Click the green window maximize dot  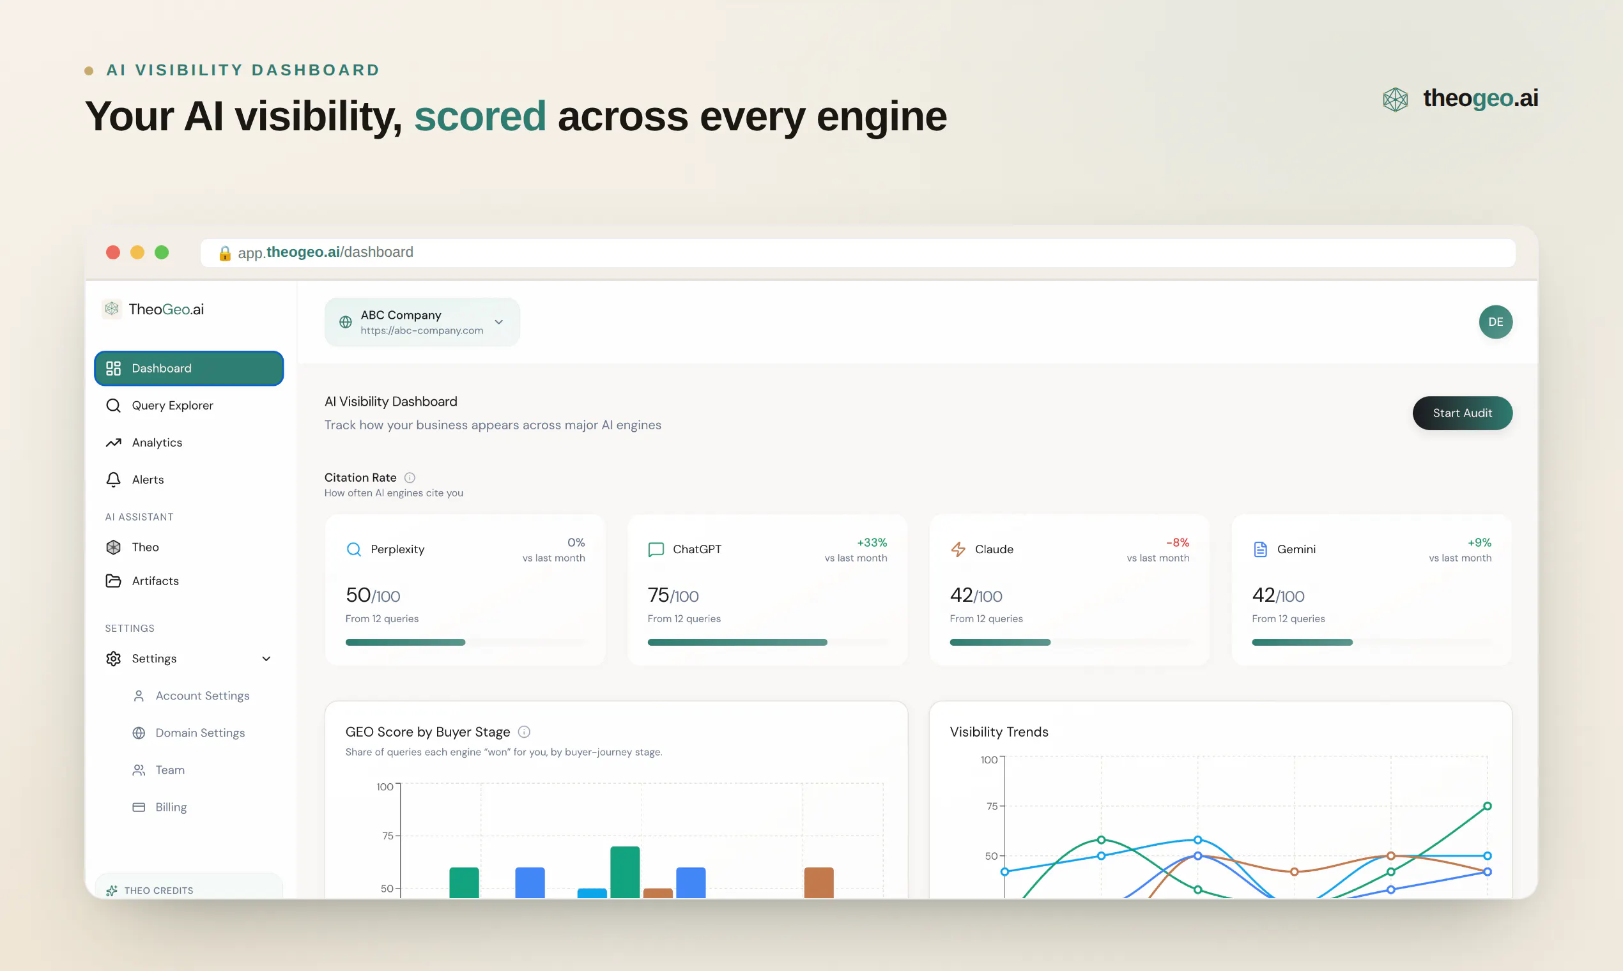162,252
